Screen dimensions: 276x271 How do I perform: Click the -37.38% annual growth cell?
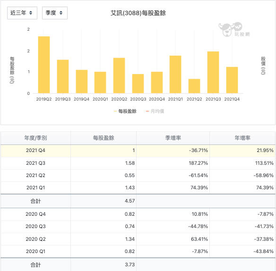[x=242, y=239]
